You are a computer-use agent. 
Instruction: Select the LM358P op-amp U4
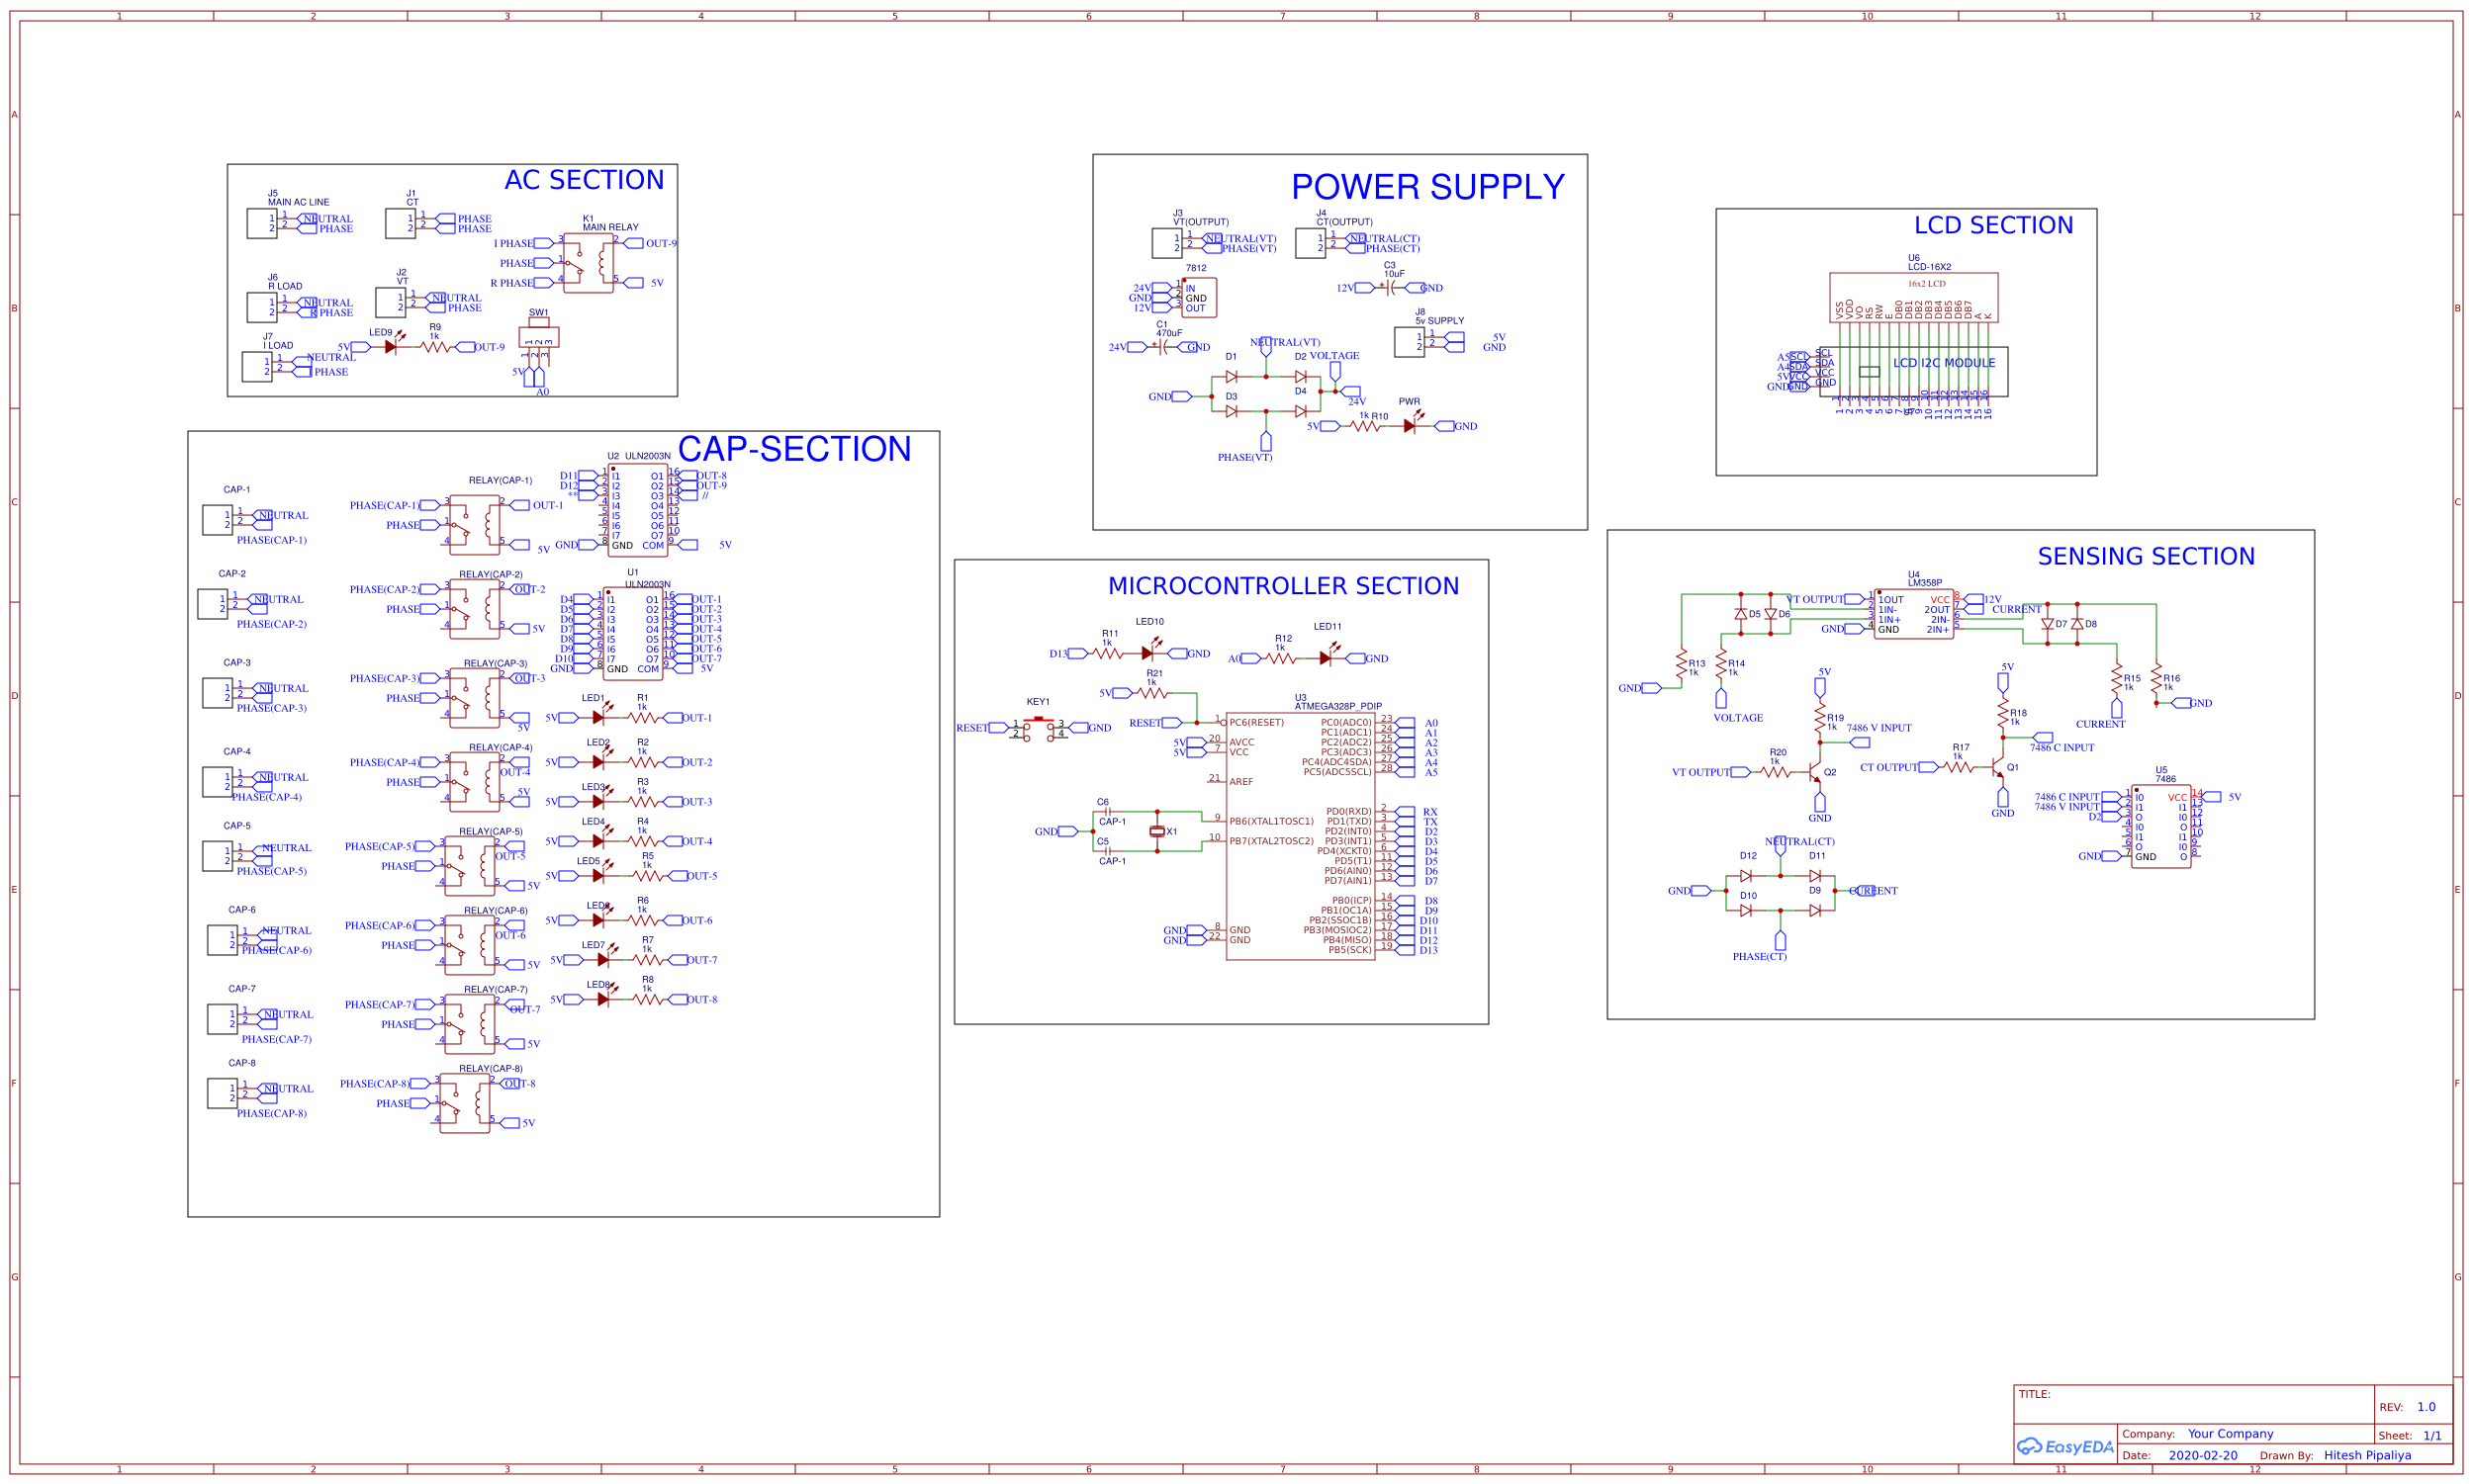(1916, 615)
